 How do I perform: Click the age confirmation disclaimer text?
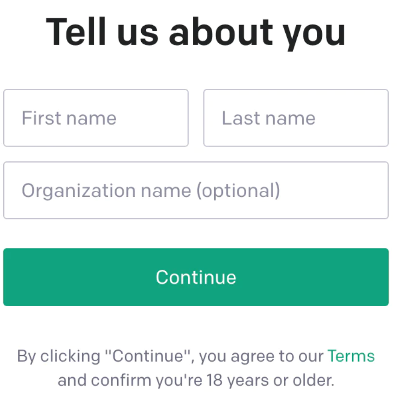[196, 380]
